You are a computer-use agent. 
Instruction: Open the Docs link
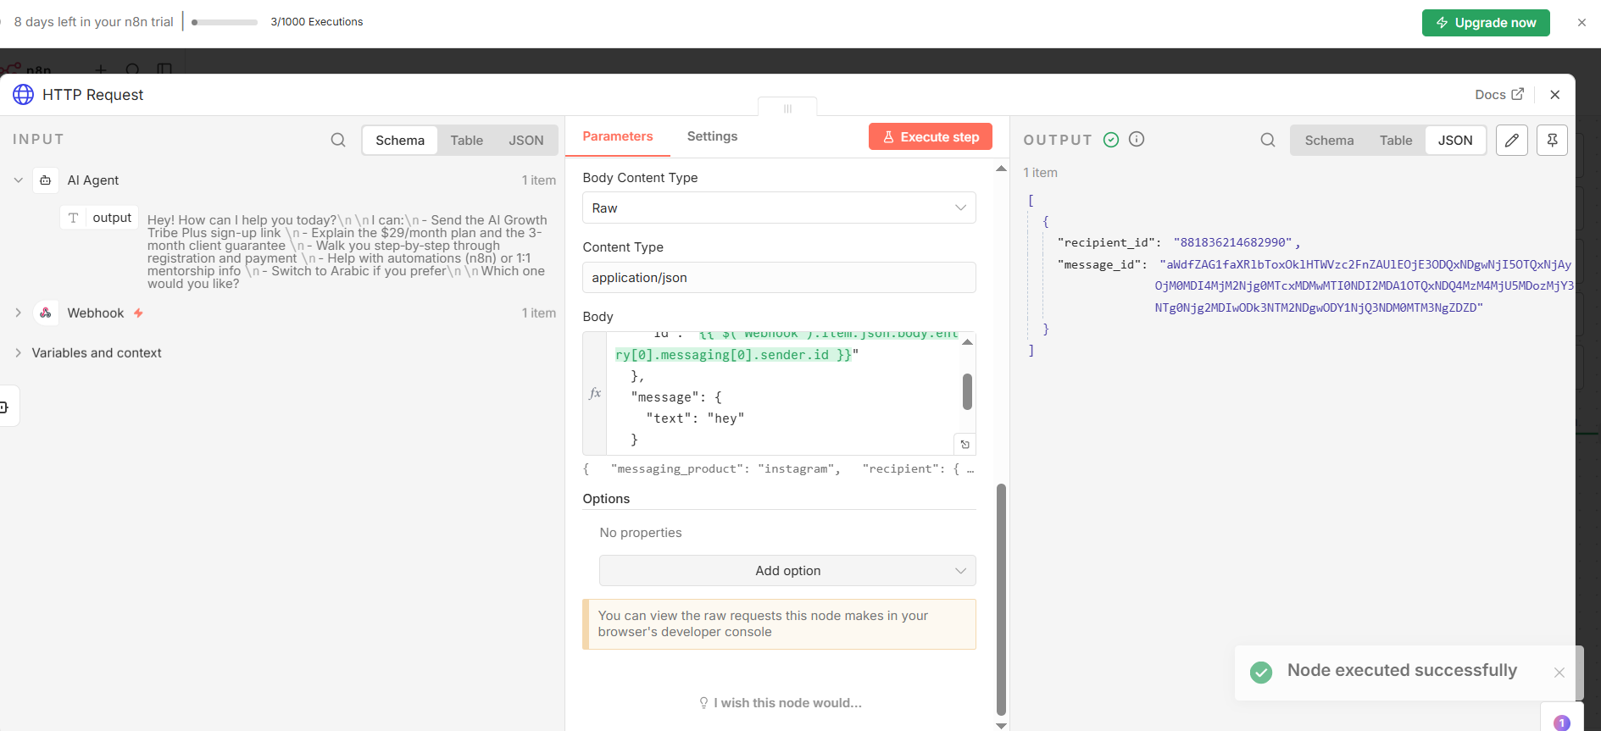(1498, 95)
